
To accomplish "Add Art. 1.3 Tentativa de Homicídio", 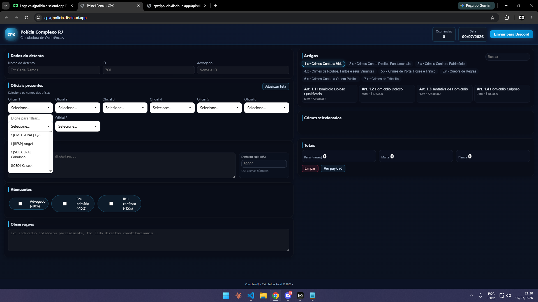I will point(444,94).
